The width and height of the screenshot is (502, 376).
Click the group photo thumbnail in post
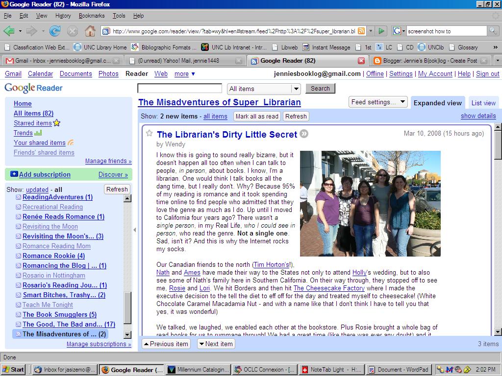coord(370,204)
